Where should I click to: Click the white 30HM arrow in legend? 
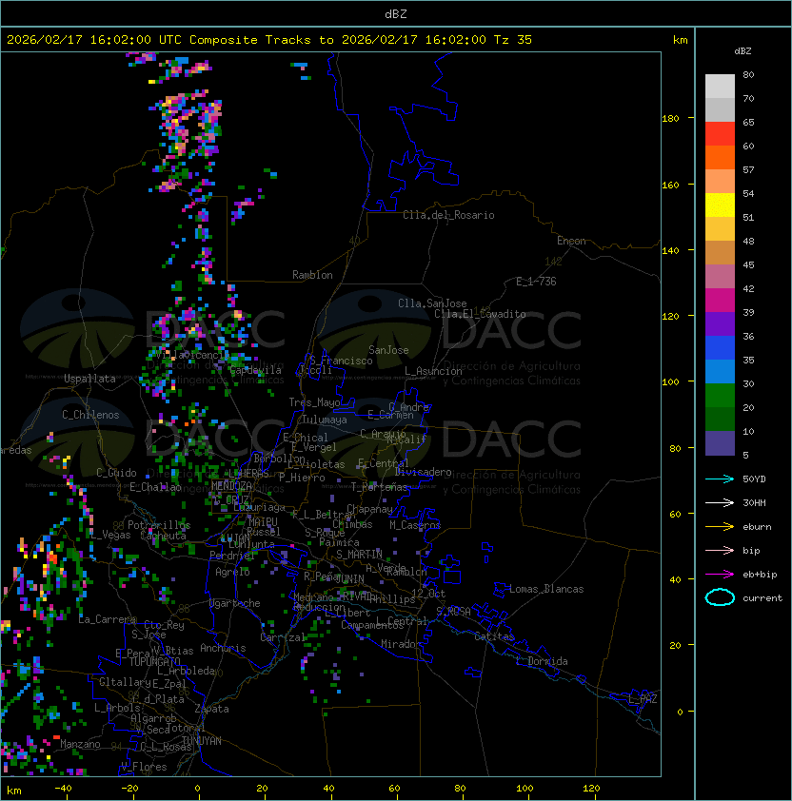click(x=720, y=503)
